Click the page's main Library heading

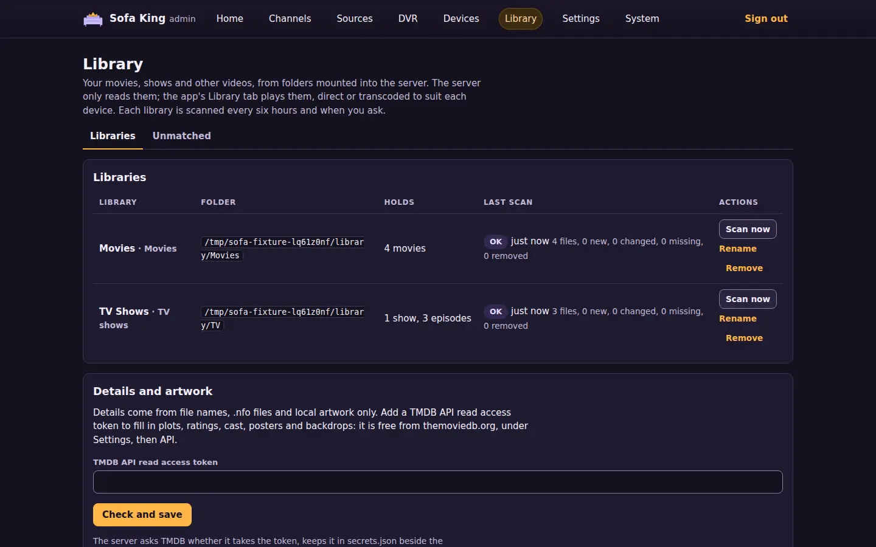pos(113,64)
